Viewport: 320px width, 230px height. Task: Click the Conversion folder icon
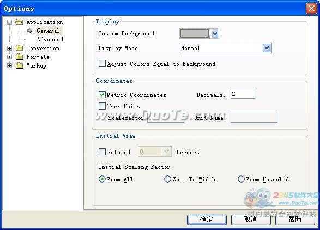pos(20,48)
